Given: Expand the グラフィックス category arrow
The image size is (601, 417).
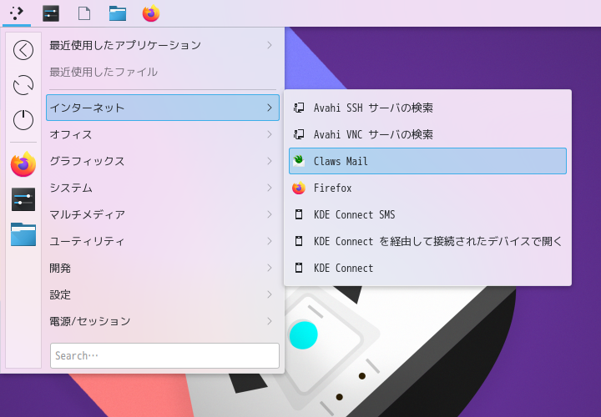Looking at the screenshot, I should pos(270,161).
